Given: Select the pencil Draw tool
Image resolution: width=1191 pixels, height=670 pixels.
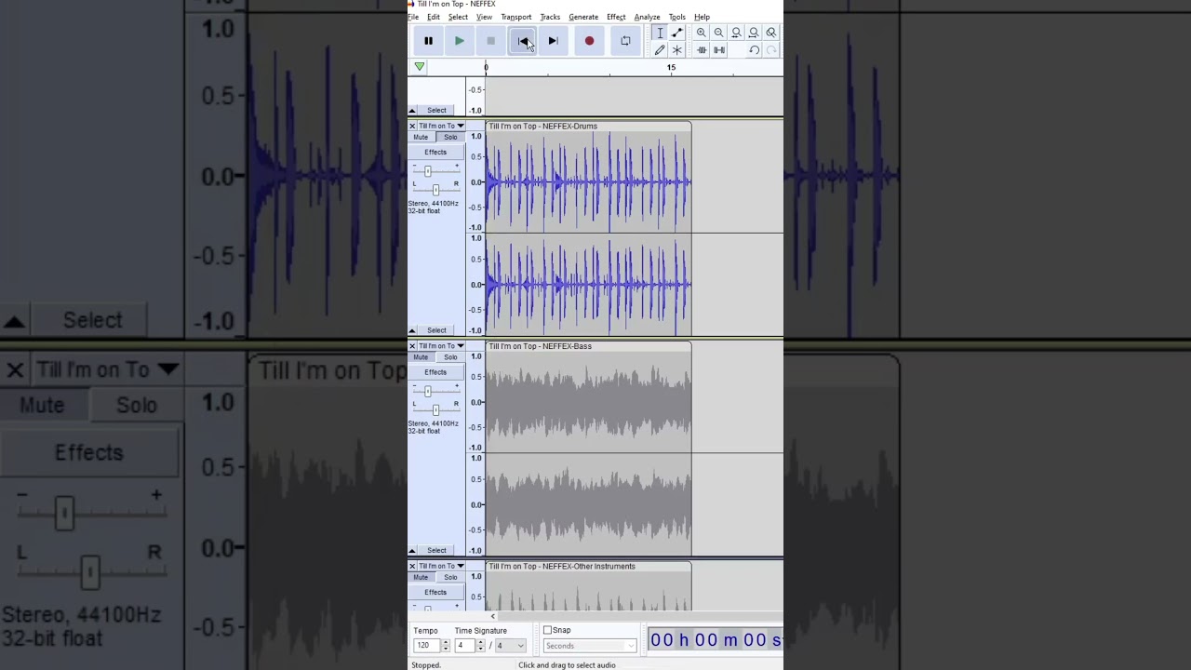Looking at the screenshot, I should [x=660, y=50].
